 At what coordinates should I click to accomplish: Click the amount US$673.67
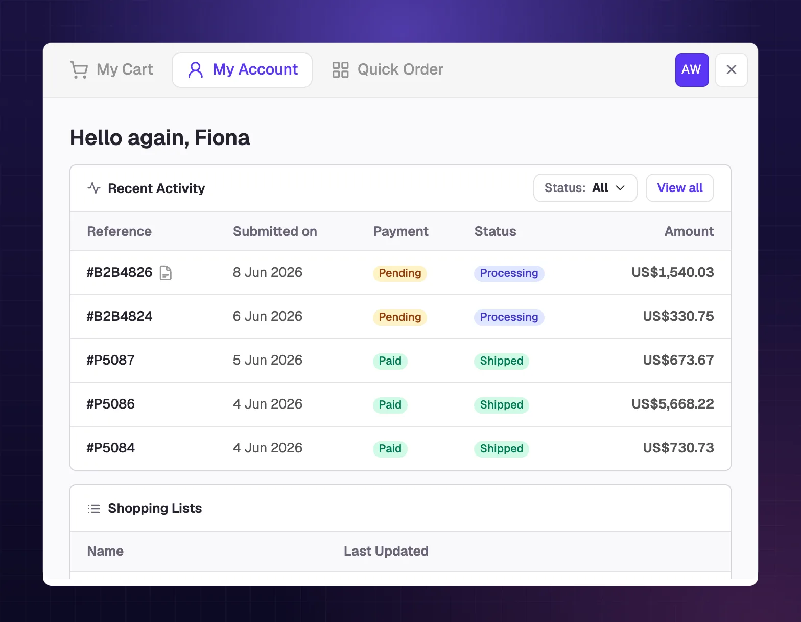[x=678, y=360]
